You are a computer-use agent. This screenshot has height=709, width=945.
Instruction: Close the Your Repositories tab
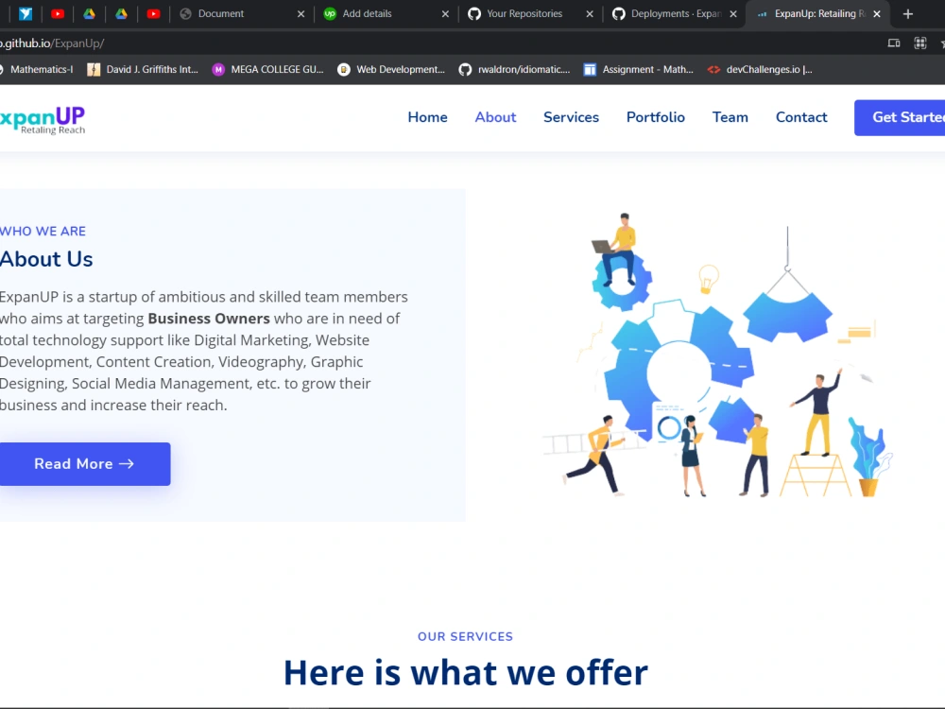coord(590,14)
